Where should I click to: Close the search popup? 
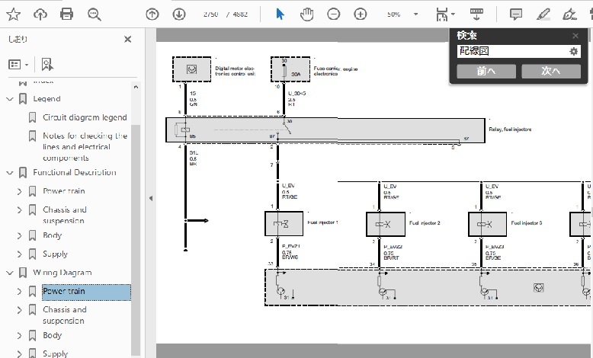pyautogui.click(x=575, y=36)
